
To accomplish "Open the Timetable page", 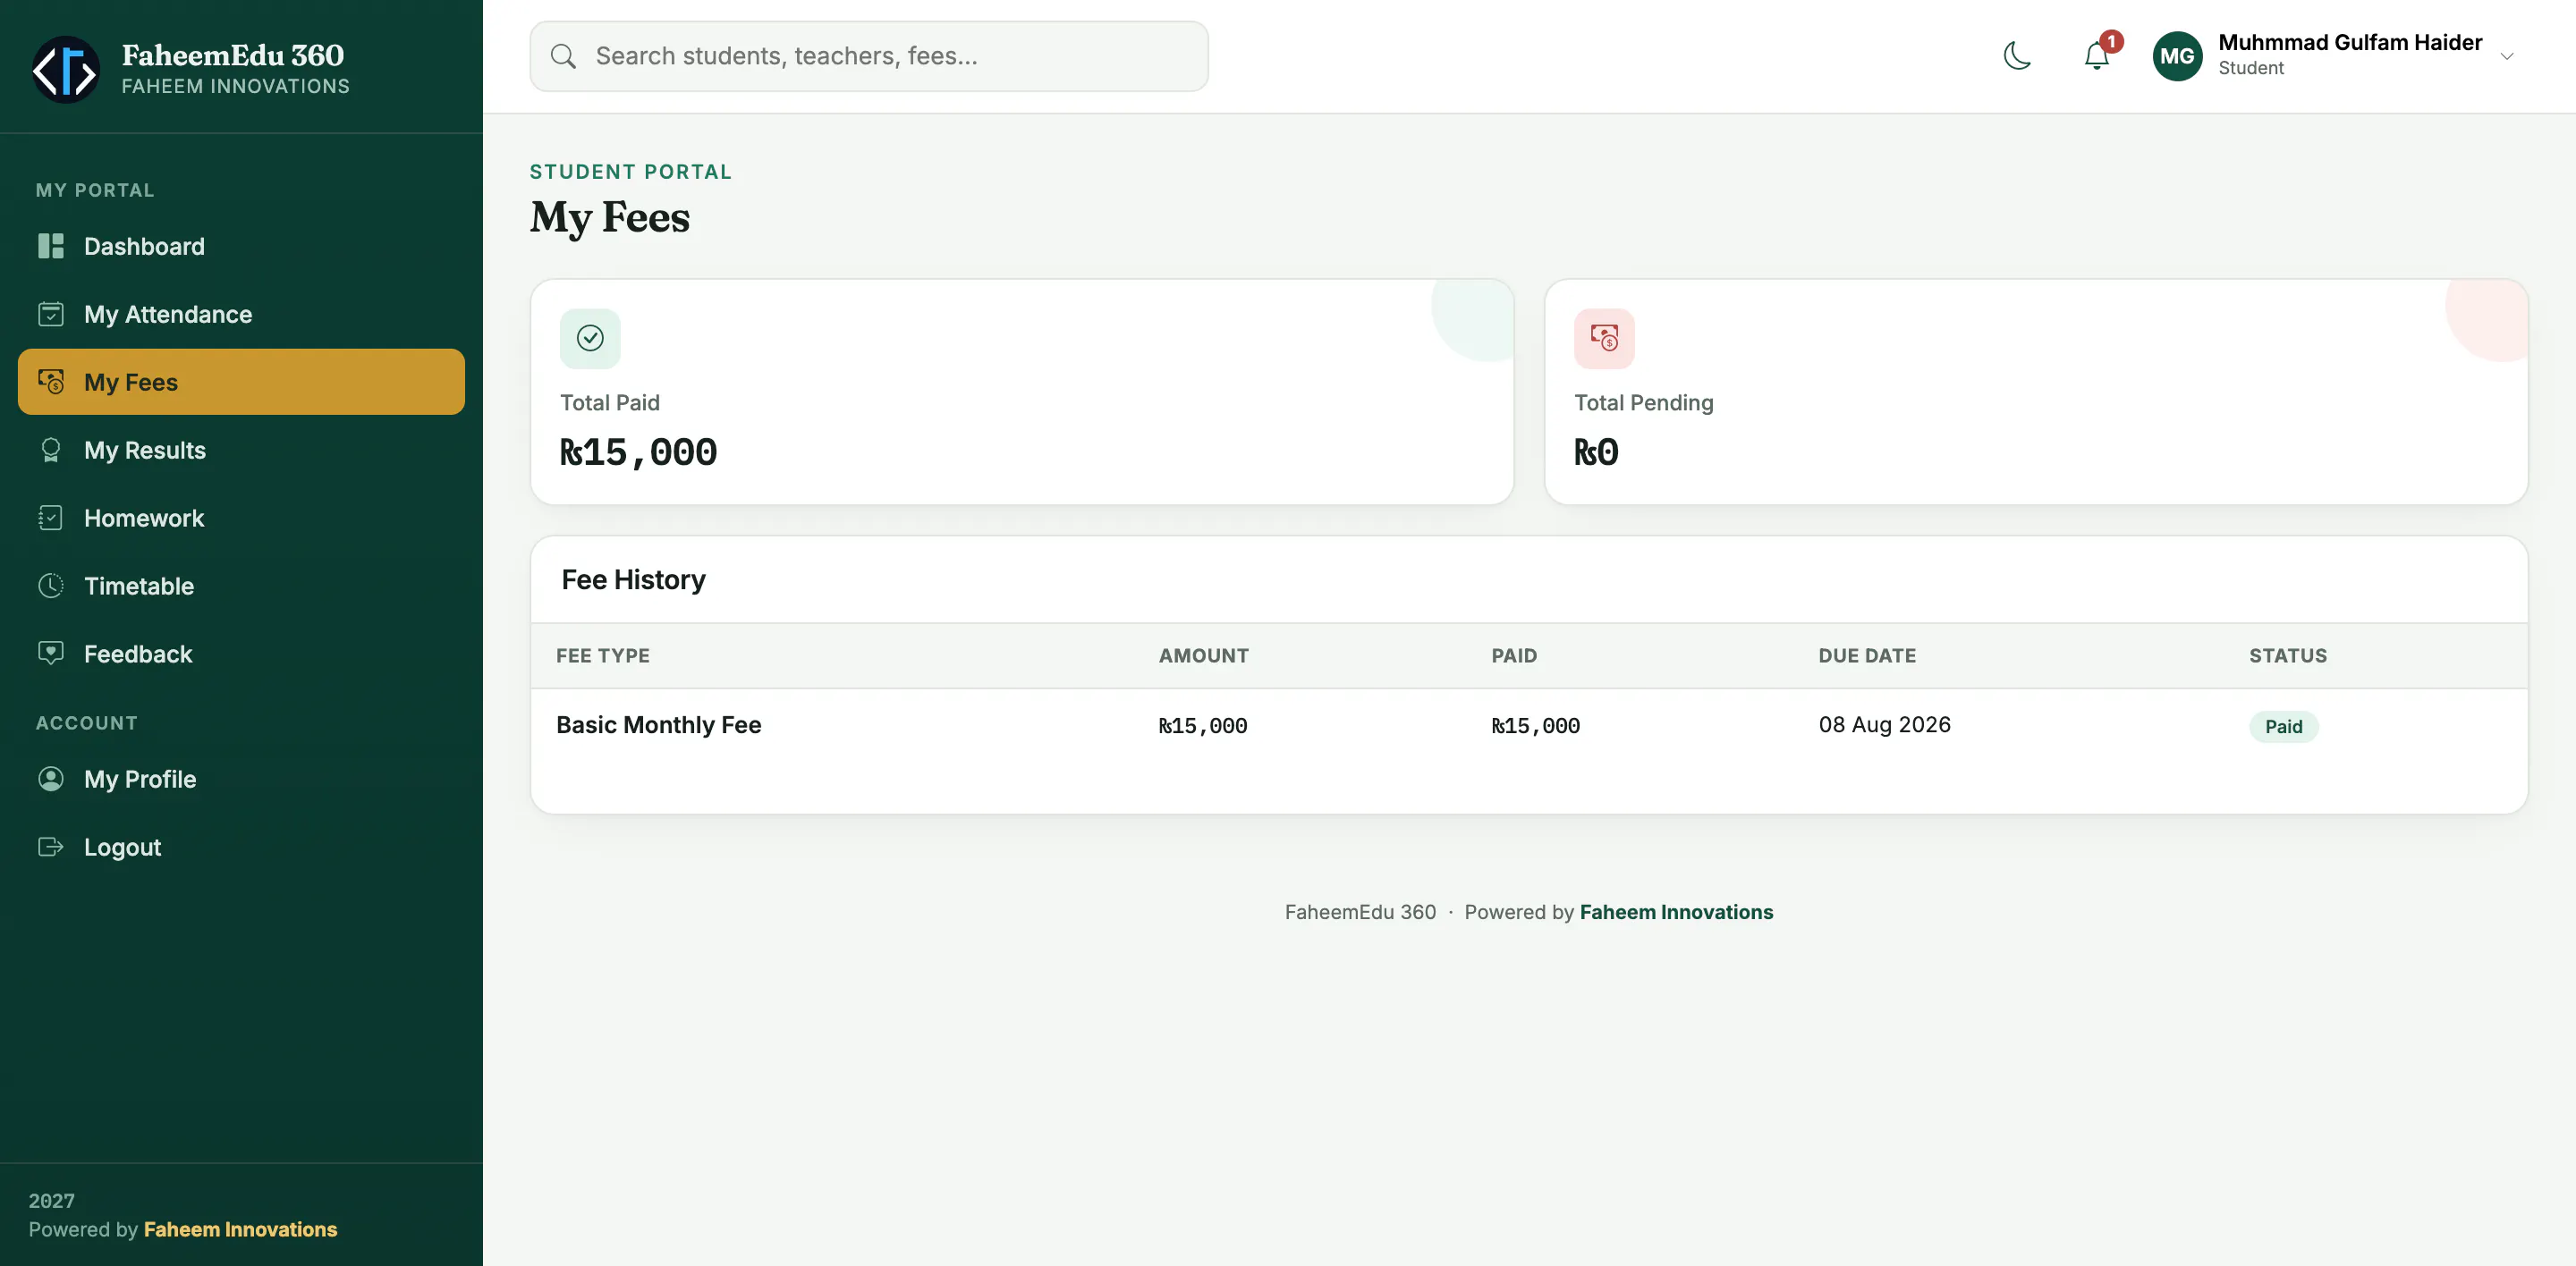I will [x=241, y=586].
